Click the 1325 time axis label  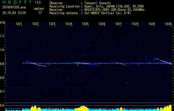(x=85, y=24)
